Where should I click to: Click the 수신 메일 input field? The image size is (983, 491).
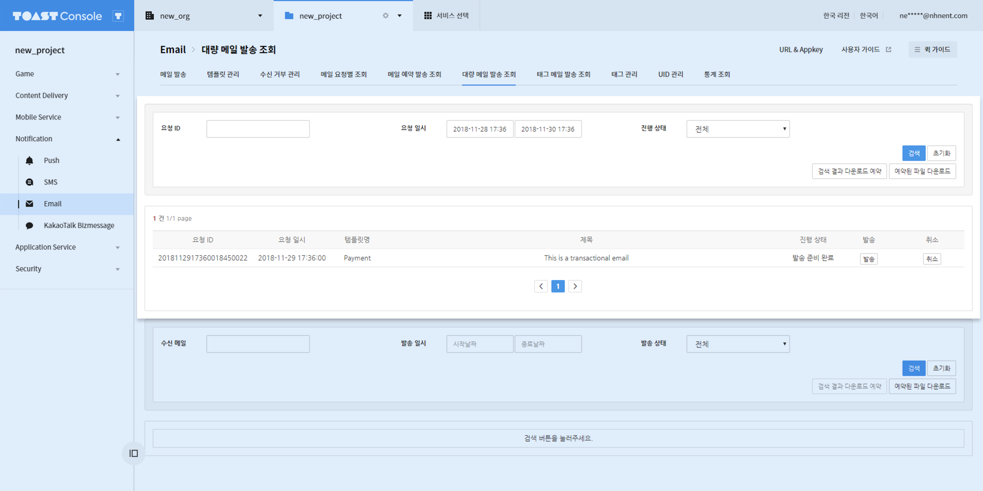point(258,344)
